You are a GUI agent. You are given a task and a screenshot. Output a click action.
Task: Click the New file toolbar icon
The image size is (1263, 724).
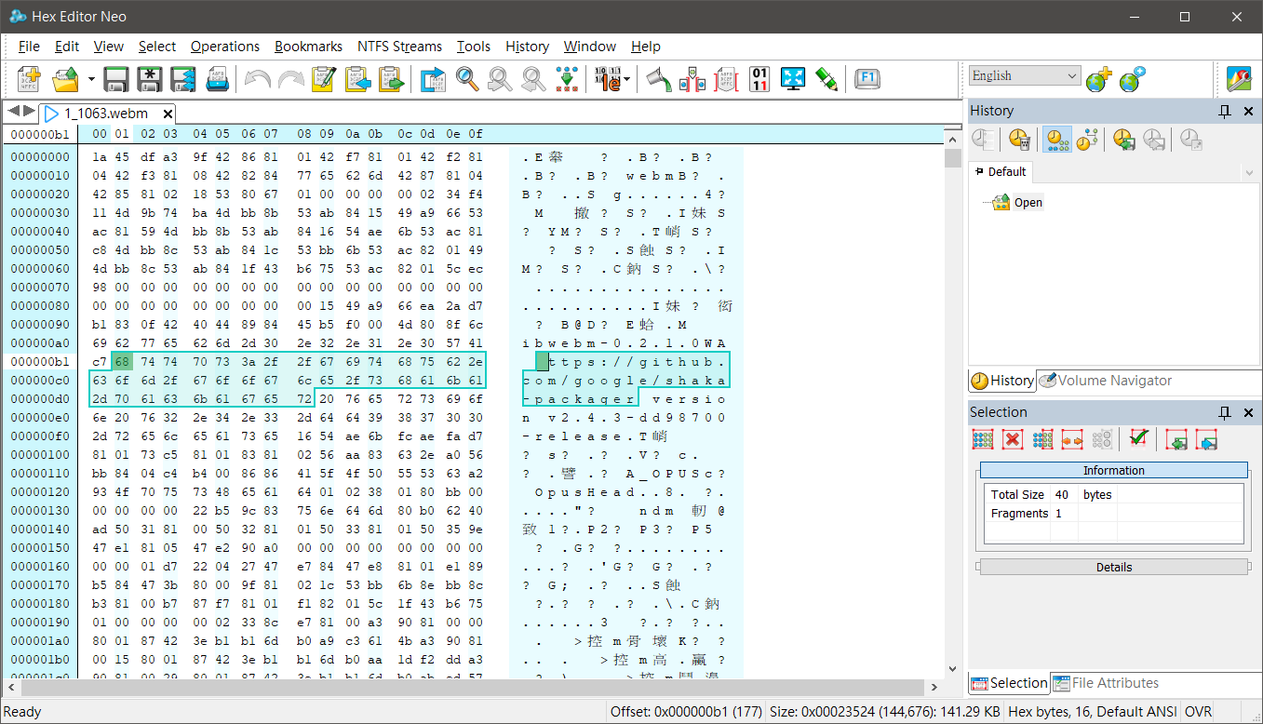point(29,79)
